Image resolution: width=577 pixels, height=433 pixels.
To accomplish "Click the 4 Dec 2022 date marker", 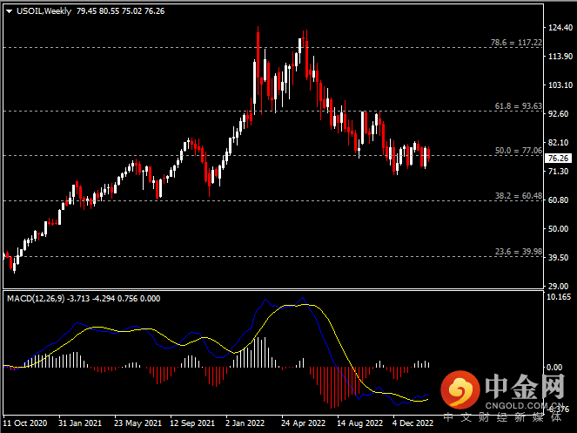I will point(413,424).
